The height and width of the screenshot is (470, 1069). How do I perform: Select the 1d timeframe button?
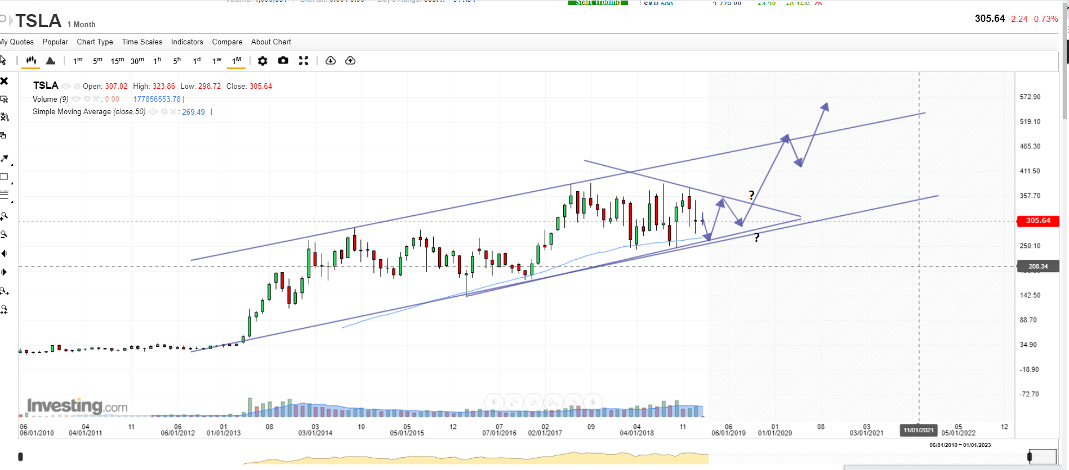coord(197,61)
